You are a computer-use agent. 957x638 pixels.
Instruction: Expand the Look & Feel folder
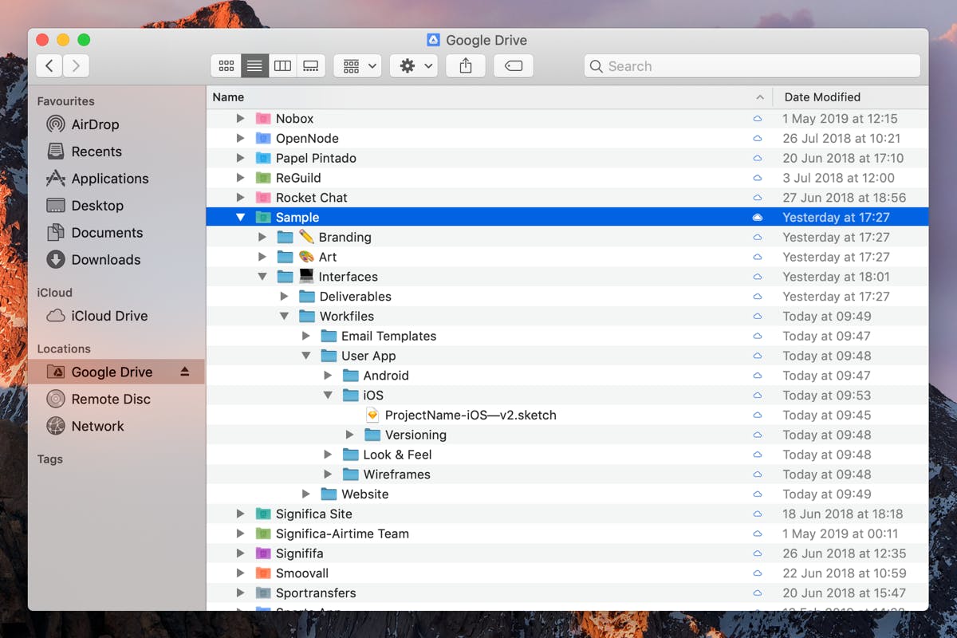328,455
